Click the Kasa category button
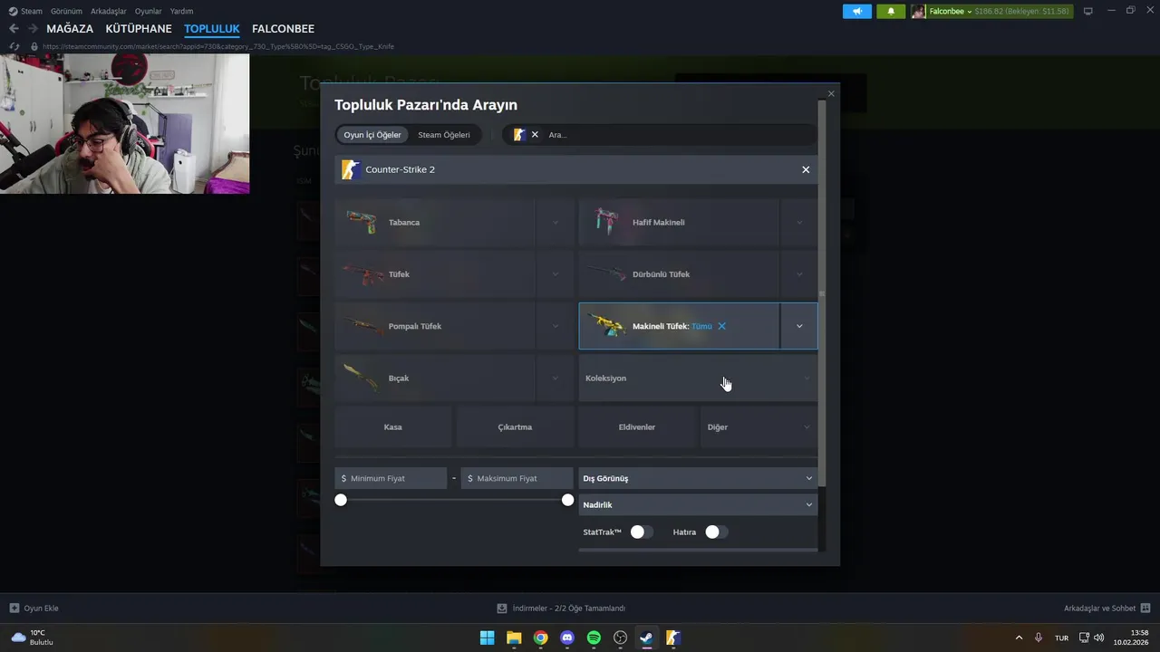1160x652 pixels. (x=393, y=427)
